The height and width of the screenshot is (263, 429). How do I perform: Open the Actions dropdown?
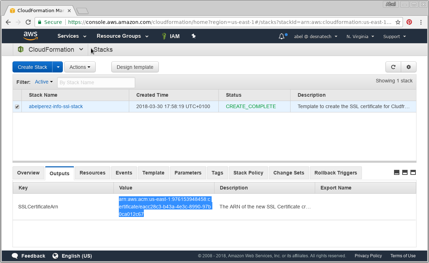point(80,67)
